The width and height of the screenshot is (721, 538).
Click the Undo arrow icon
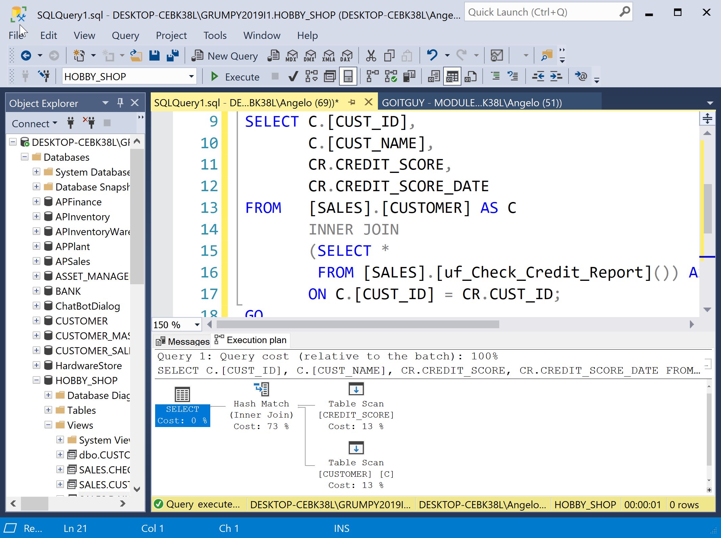[432, 55]
